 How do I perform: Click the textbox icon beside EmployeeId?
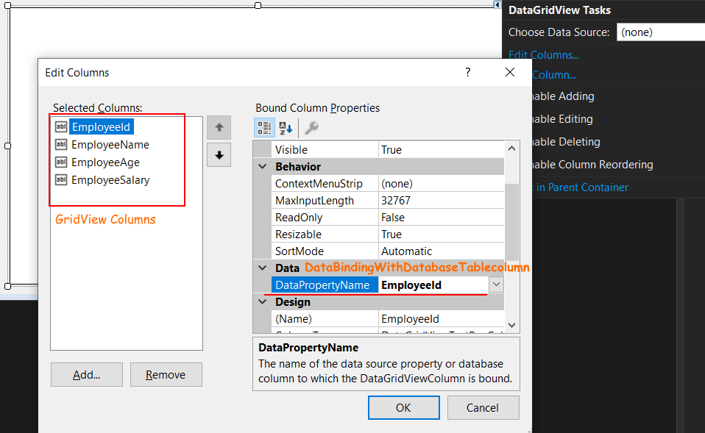[x=61, y=126]
